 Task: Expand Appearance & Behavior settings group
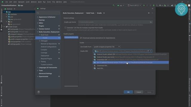click(38, 17)
